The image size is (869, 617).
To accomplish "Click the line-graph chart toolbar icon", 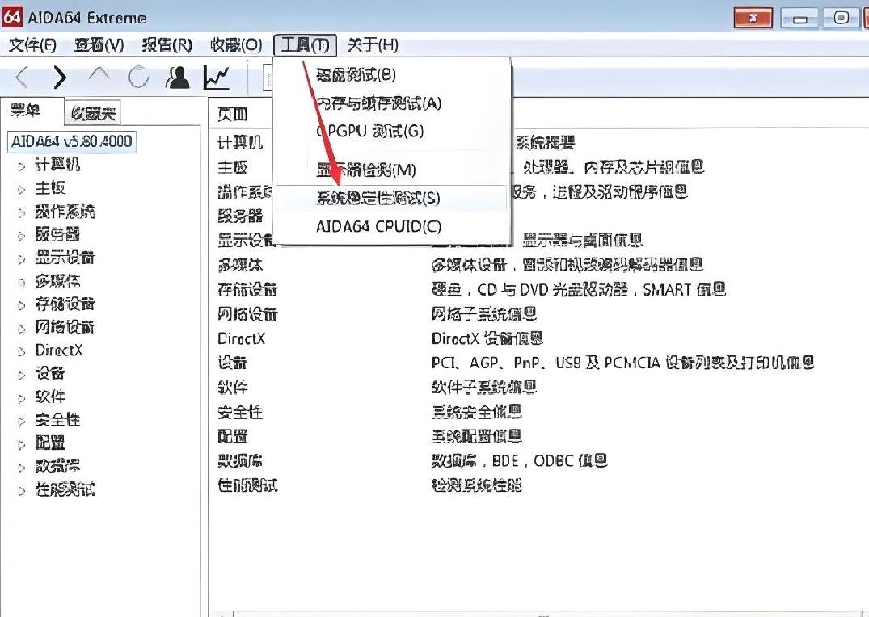I will pos(216,77).
